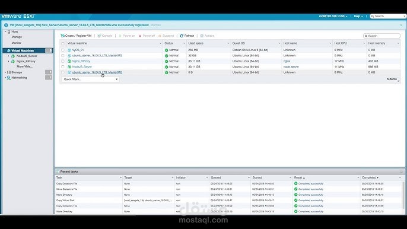
Task: Collapse the Host node in the navigator
Action: click(x=5, y=31)
